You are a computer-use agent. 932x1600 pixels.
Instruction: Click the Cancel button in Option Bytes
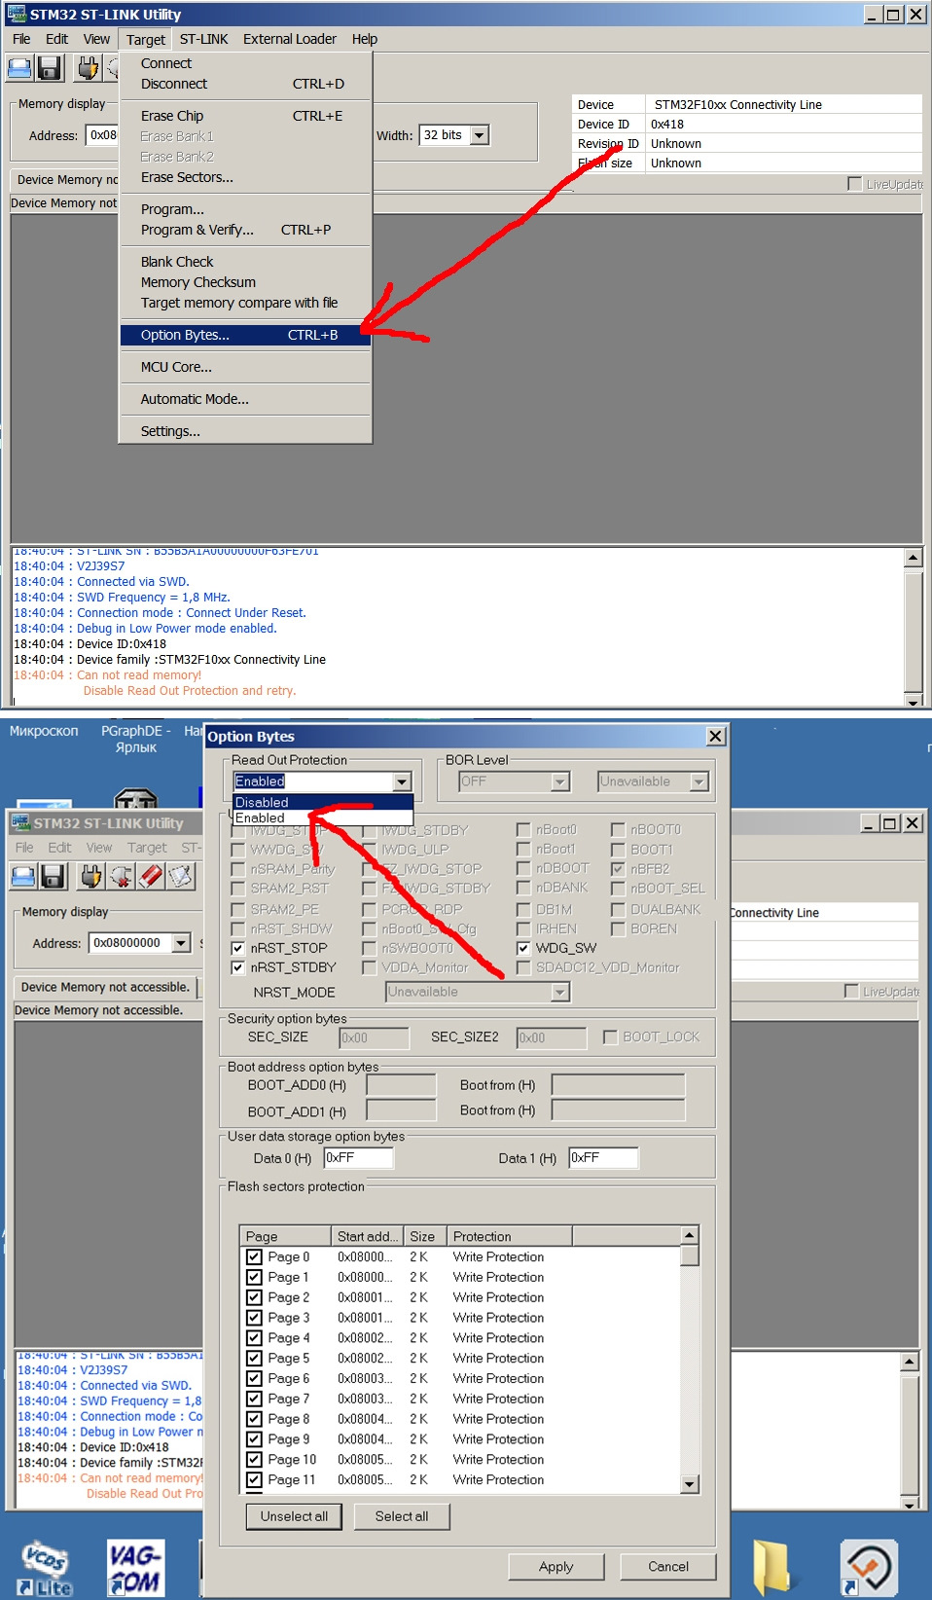coord(668,1567)
